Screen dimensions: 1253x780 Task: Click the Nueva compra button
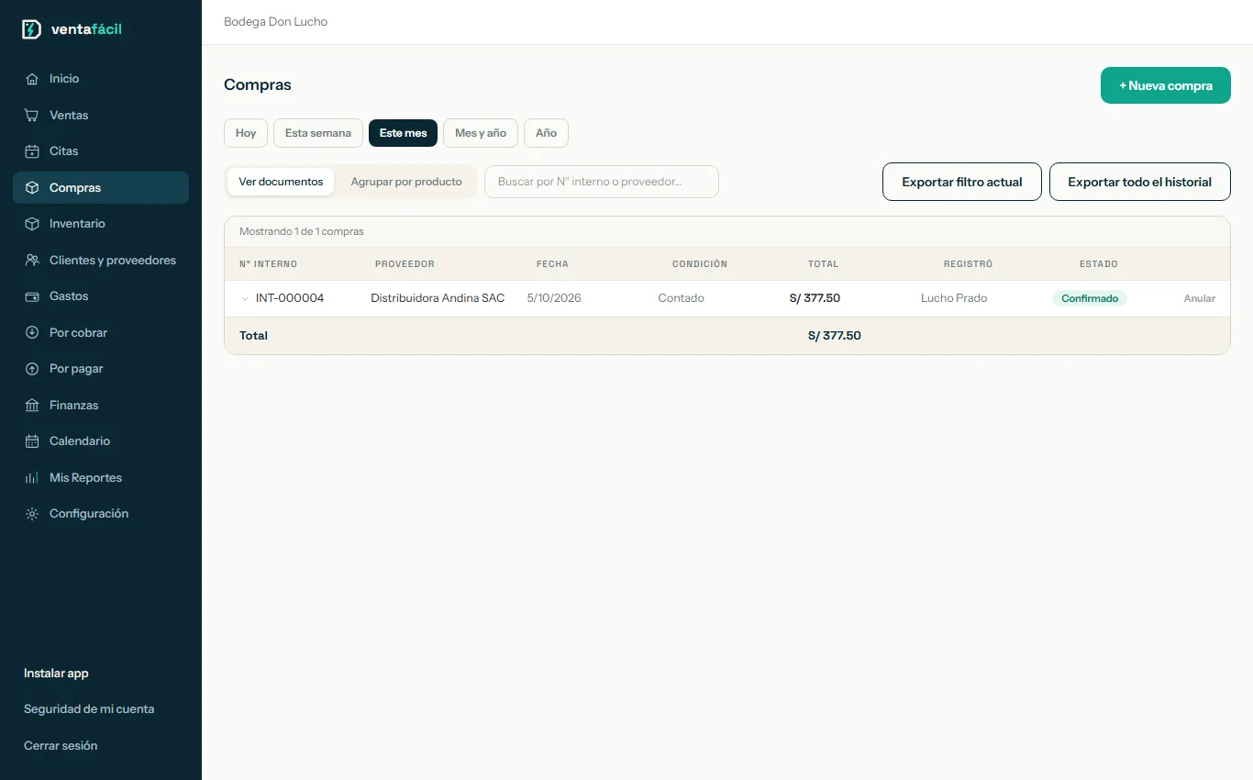[1166, 85]
